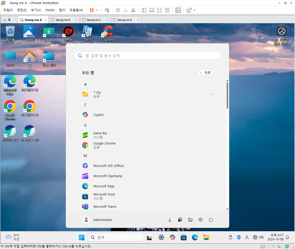This screenshot has width=295, height=249.
Task: Click the power button in Start menu
Action: 211,220
